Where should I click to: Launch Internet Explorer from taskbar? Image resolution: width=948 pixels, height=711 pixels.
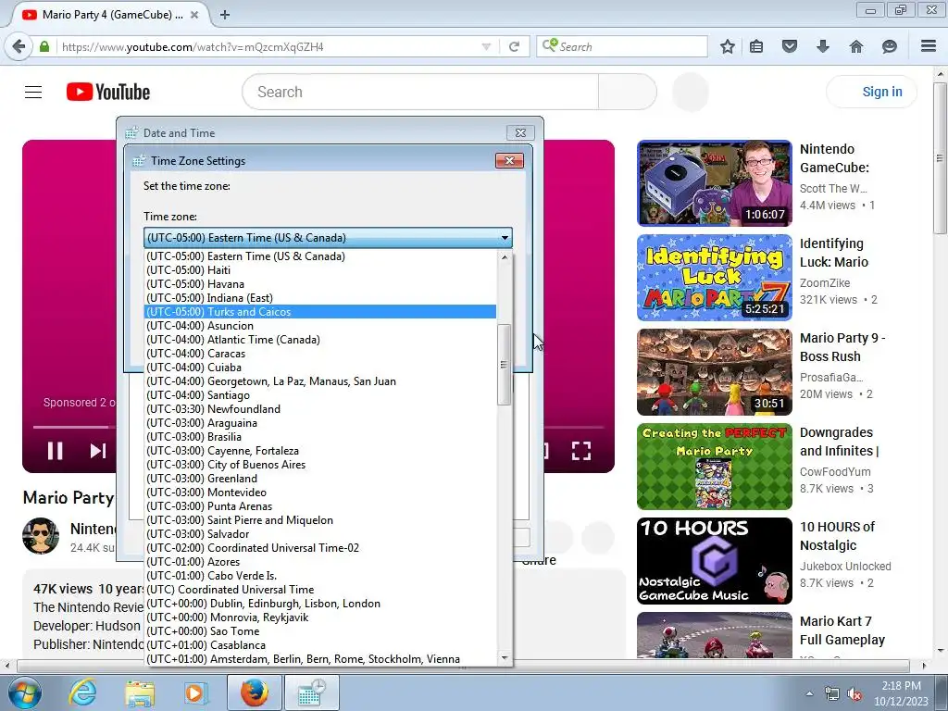click(x=82, y=692)
